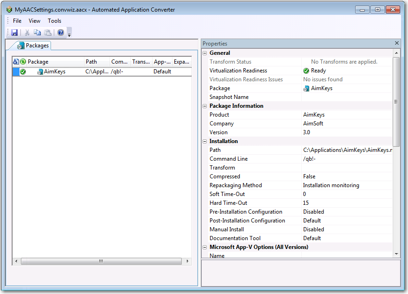Open the Tools menu
The height and width of the screenshot is (294, 408).
pyautogui.click(x=54, y=21)
